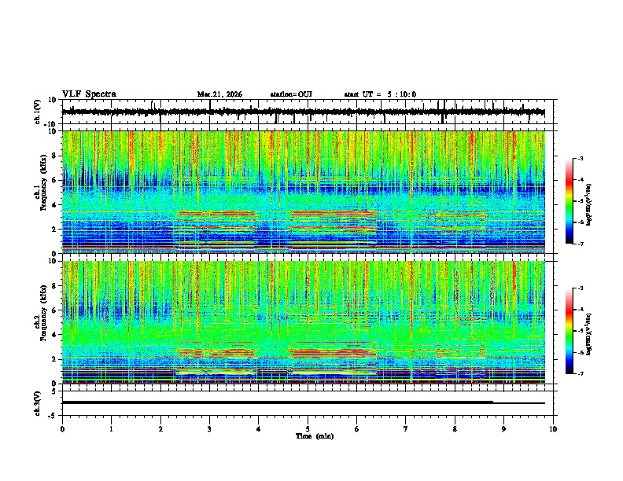Click the ch.2 spectrogram color bar
623x481 pixels.
tap(569, 331)
